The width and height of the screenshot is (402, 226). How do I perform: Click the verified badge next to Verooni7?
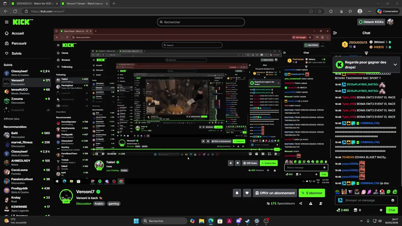[98, 191]
